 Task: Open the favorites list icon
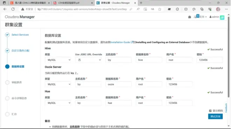pyautogui.click(x=194, y=9)
